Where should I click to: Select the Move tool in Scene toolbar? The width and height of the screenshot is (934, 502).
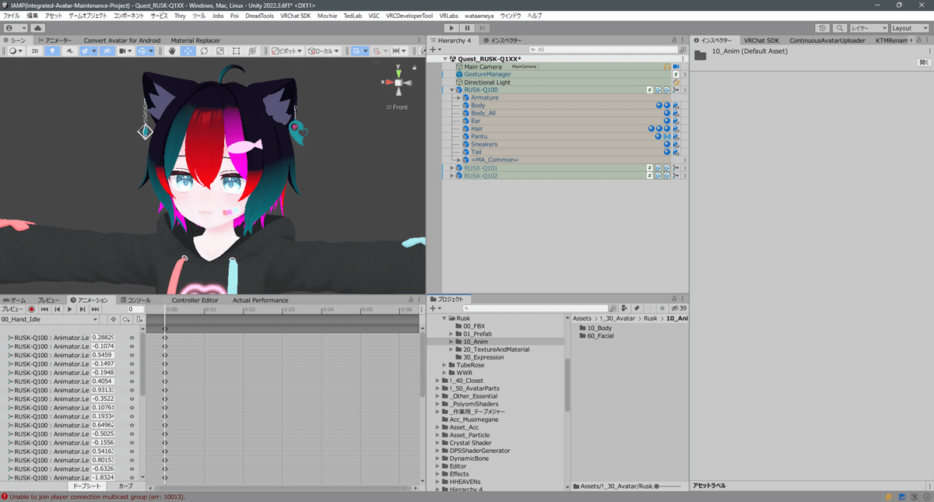(x=188, y=51)
